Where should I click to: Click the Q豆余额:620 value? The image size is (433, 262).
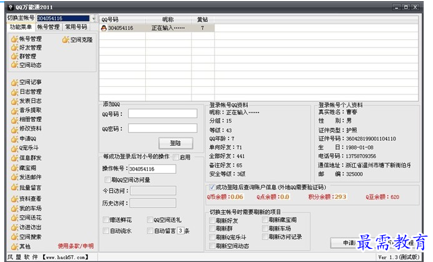pos(382,197)
